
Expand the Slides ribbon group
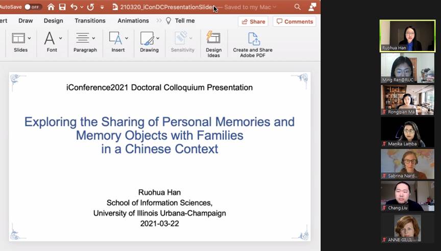point(21,43)
